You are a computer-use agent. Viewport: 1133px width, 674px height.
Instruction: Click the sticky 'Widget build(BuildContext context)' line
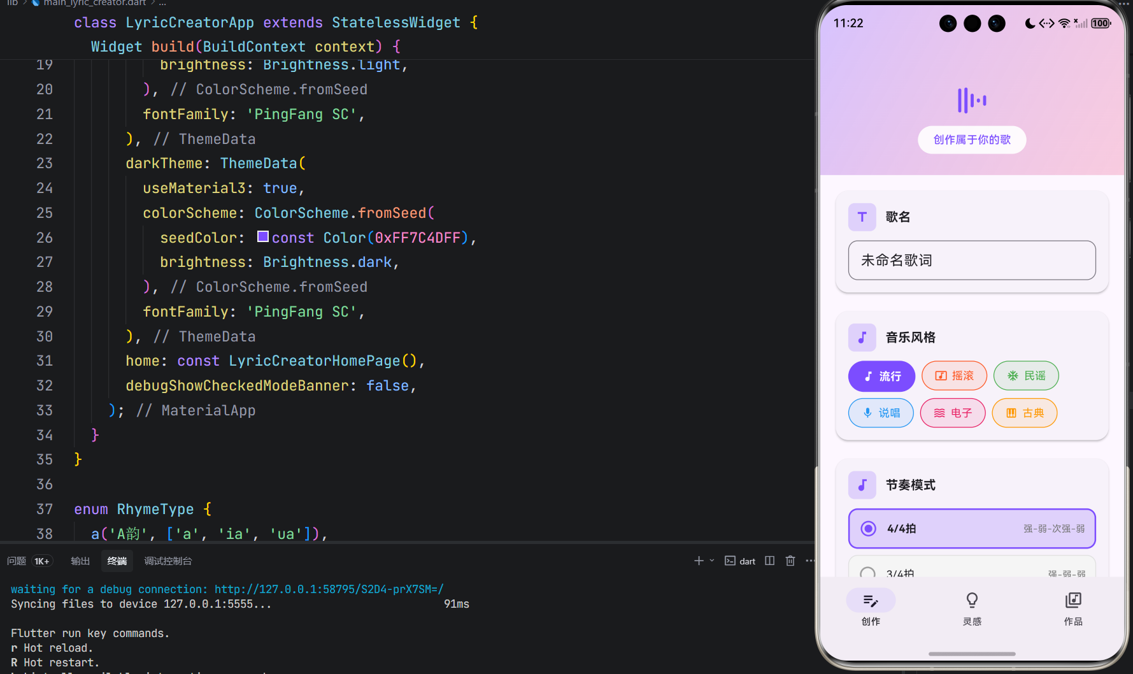[x=246, y=47]
